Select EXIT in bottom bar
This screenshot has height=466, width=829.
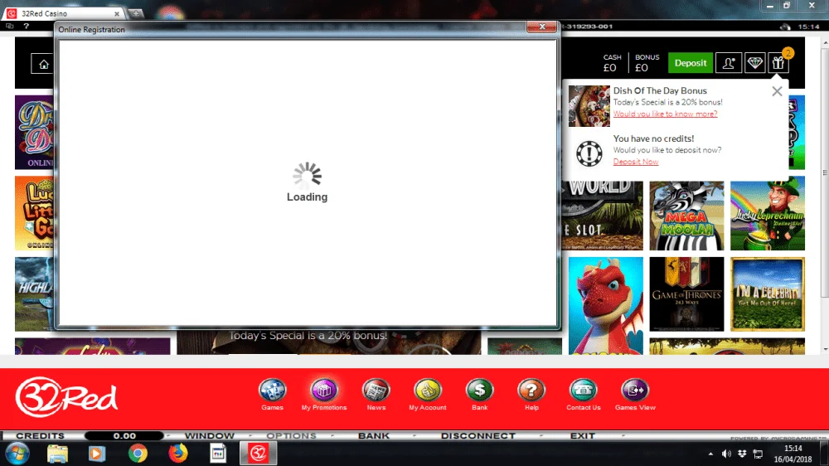point(583,436)
